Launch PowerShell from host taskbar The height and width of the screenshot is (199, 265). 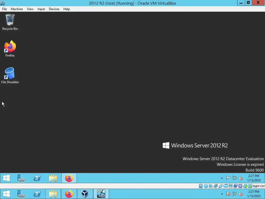coord(37,194)
